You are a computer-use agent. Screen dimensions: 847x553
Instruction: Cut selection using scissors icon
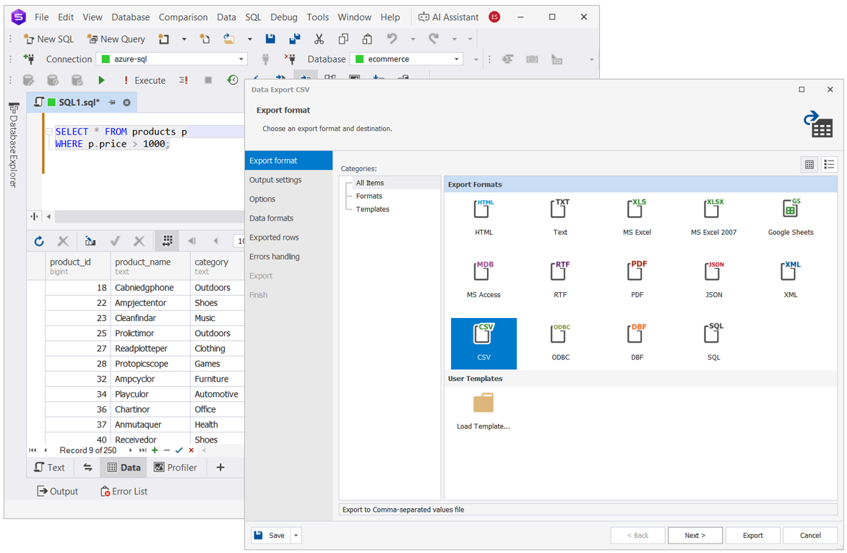319,39
